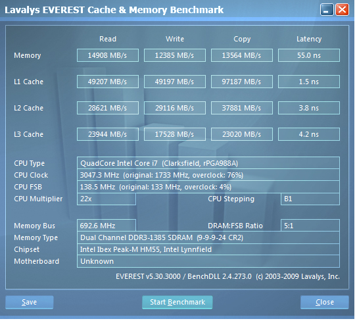The image size is (357, 321).
Task: Select L2 Cache Copy 37881 MB/s
Action: click(242, 108)
